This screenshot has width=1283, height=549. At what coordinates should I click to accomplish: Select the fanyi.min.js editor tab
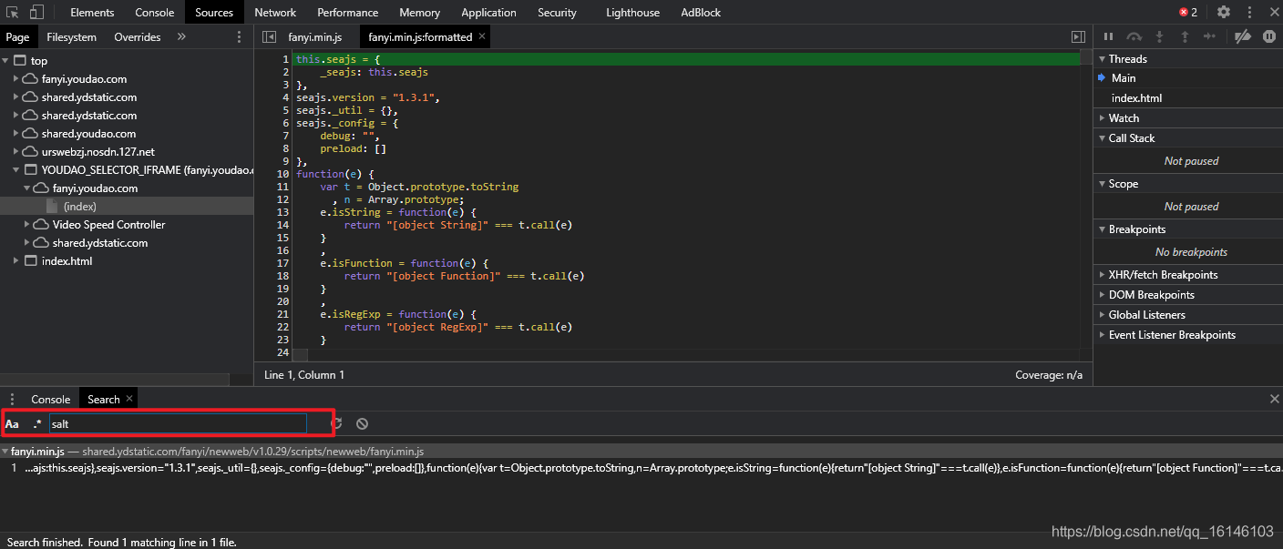(315, 36)
